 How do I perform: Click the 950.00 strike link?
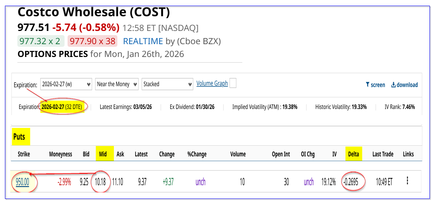coord(22,182)
